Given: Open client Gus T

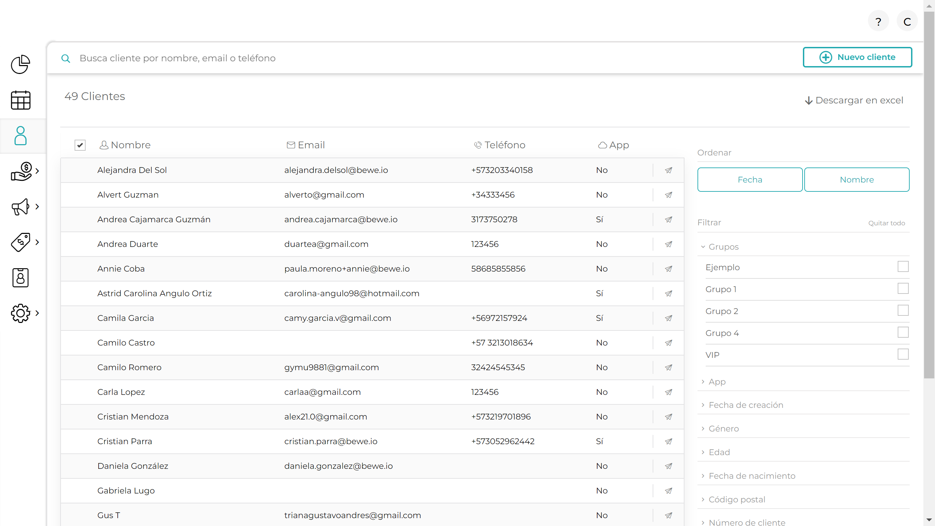Looking at the screenshot, I should tap(108, 515).
